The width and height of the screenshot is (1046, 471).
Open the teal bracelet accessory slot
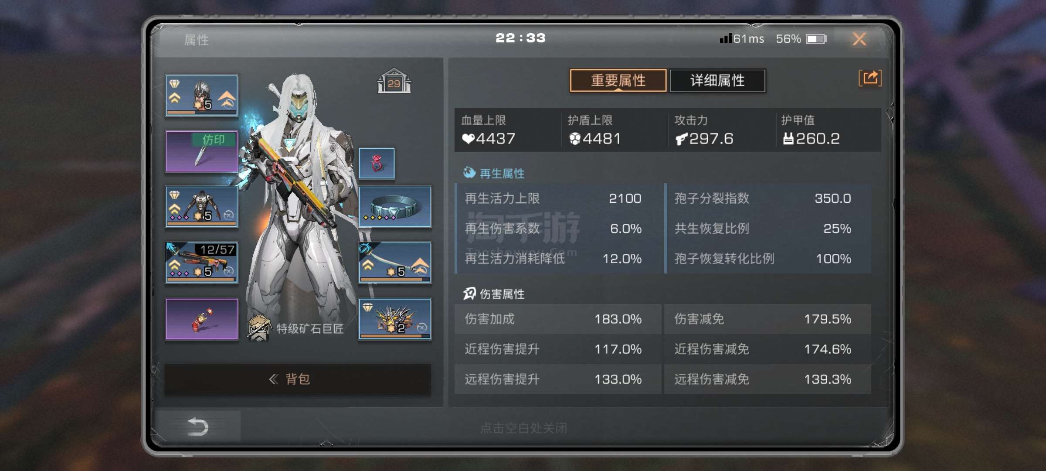point(395,207)
